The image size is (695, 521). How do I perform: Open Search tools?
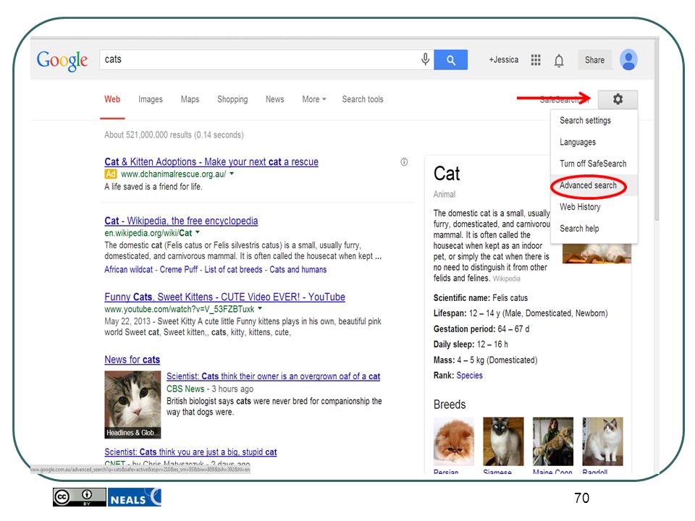363,99
